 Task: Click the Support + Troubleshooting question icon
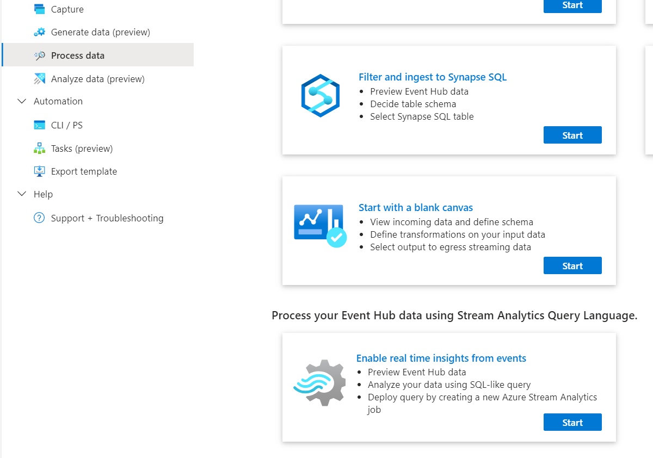click(x=39, y=218)
